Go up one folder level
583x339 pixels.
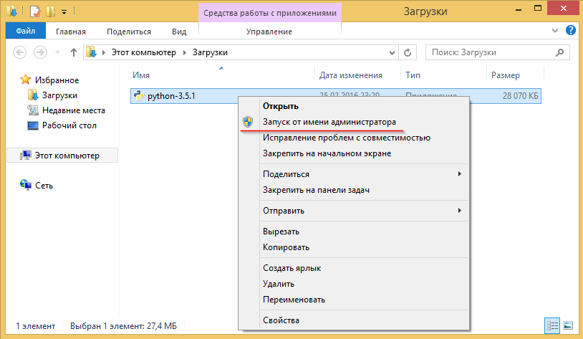(x=74, y=52)
